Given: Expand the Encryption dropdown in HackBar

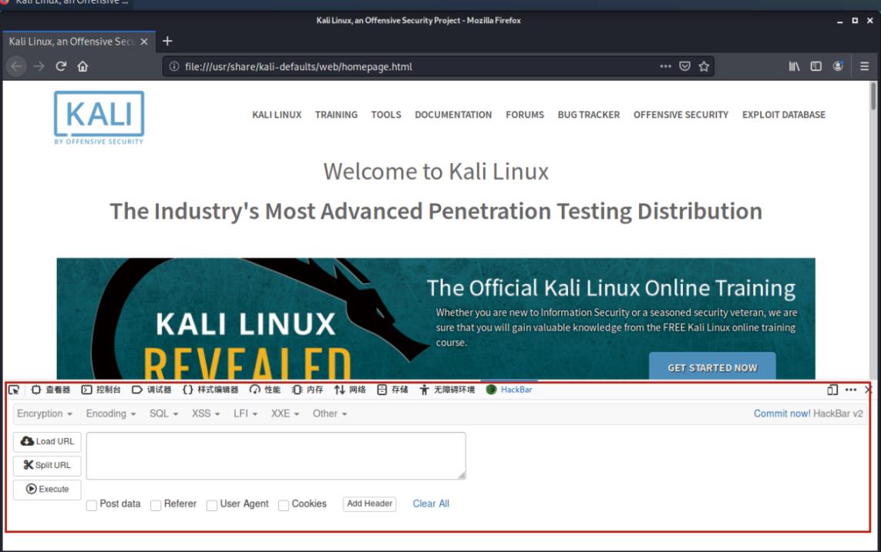Looking at the screenshot, I should coord(45,414).
